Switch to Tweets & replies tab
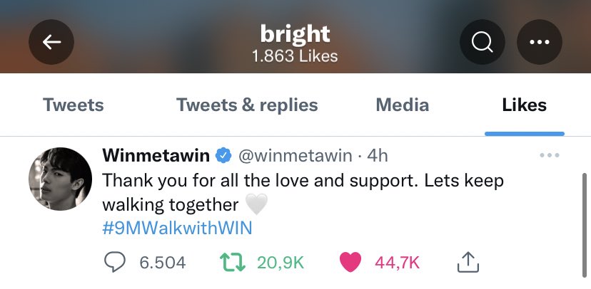The image size is (591, 289). click(247, 105)
